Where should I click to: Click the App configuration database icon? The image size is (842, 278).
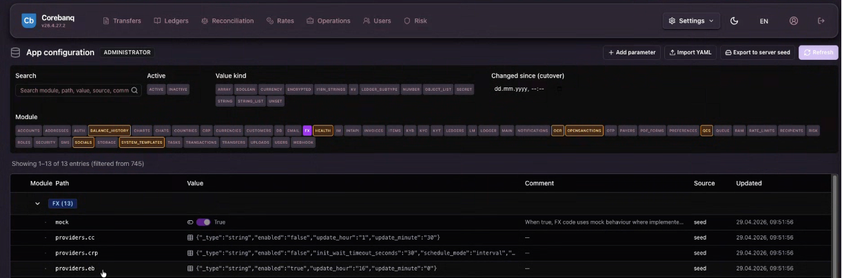(x=15, y=52)
